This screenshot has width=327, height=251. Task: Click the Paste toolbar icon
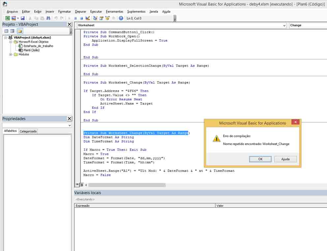pyautogui.click(x=42, y=18)
